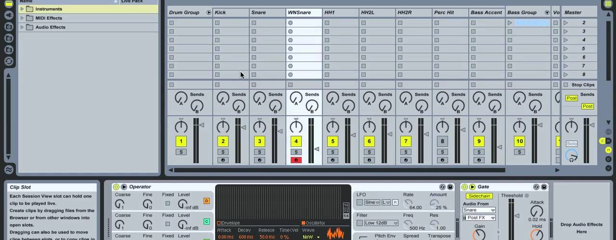Toggle the LFO on switch
Screen dimensions: 616x240
point(359,203)
